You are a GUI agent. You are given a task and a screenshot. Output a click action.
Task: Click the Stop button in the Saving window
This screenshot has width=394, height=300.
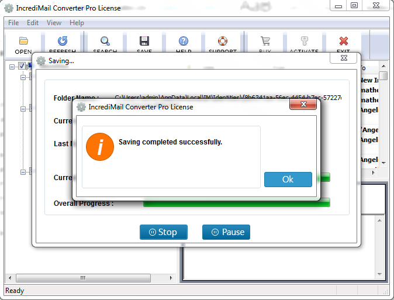coord(164,232)
